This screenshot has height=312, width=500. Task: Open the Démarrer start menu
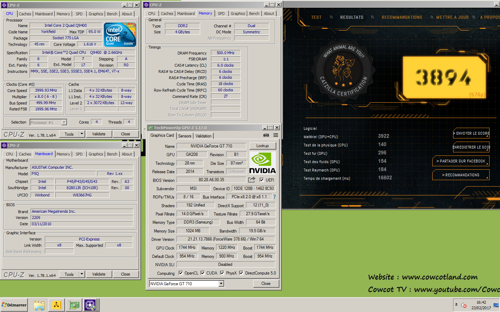pyautogui.click(x=14, y=305)
